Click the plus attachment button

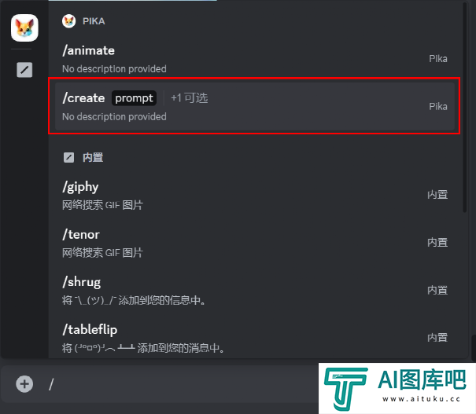(x=24, y=384)
